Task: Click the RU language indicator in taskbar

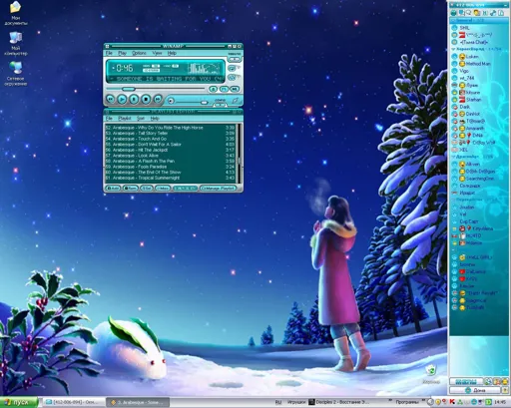Action: tap(278, 402)
